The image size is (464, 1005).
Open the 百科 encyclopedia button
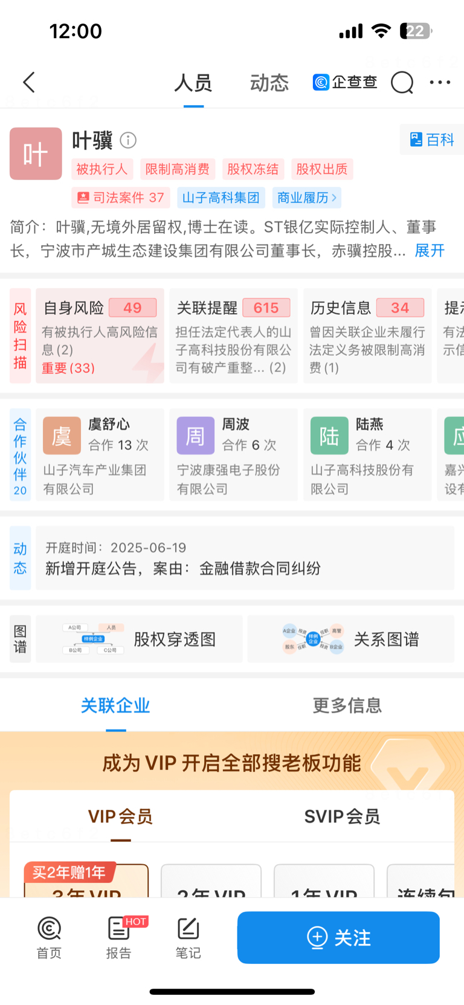pos(431,140)
